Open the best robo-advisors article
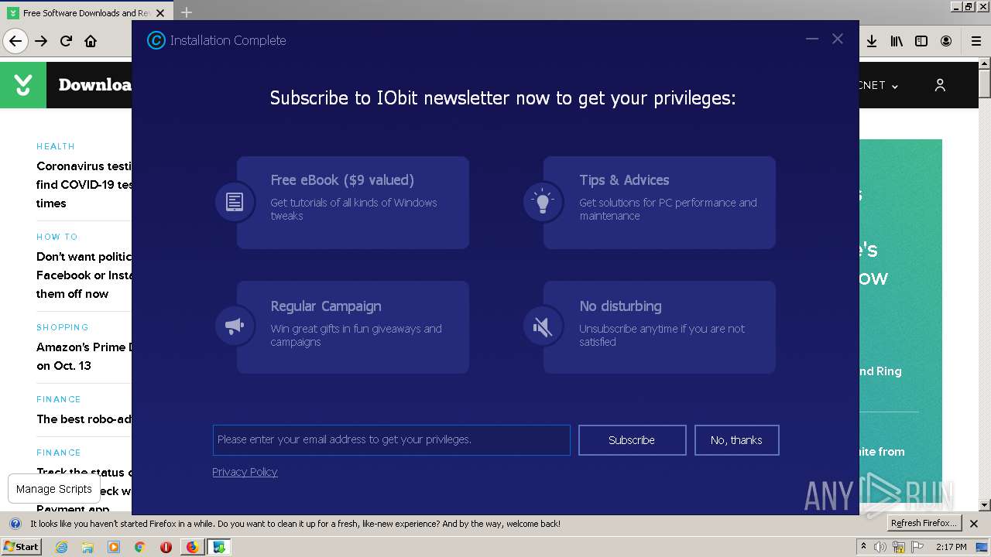Image resolution: width=991 pixels, height=557 pixels. click(x=84, y=419)
